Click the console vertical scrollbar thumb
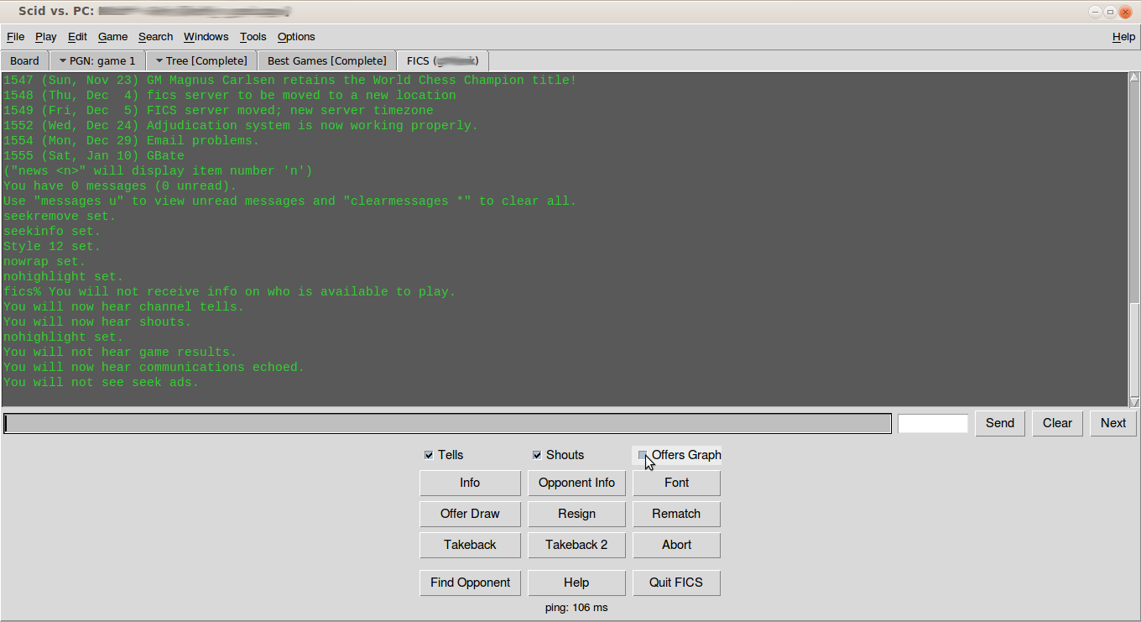 click(1134, 348)
